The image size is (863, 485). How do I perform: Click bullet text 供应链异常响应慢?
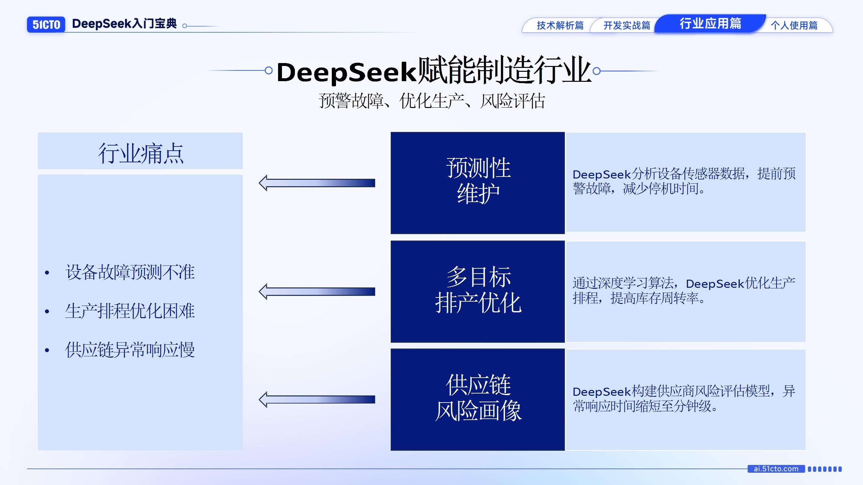coord(130,350)
